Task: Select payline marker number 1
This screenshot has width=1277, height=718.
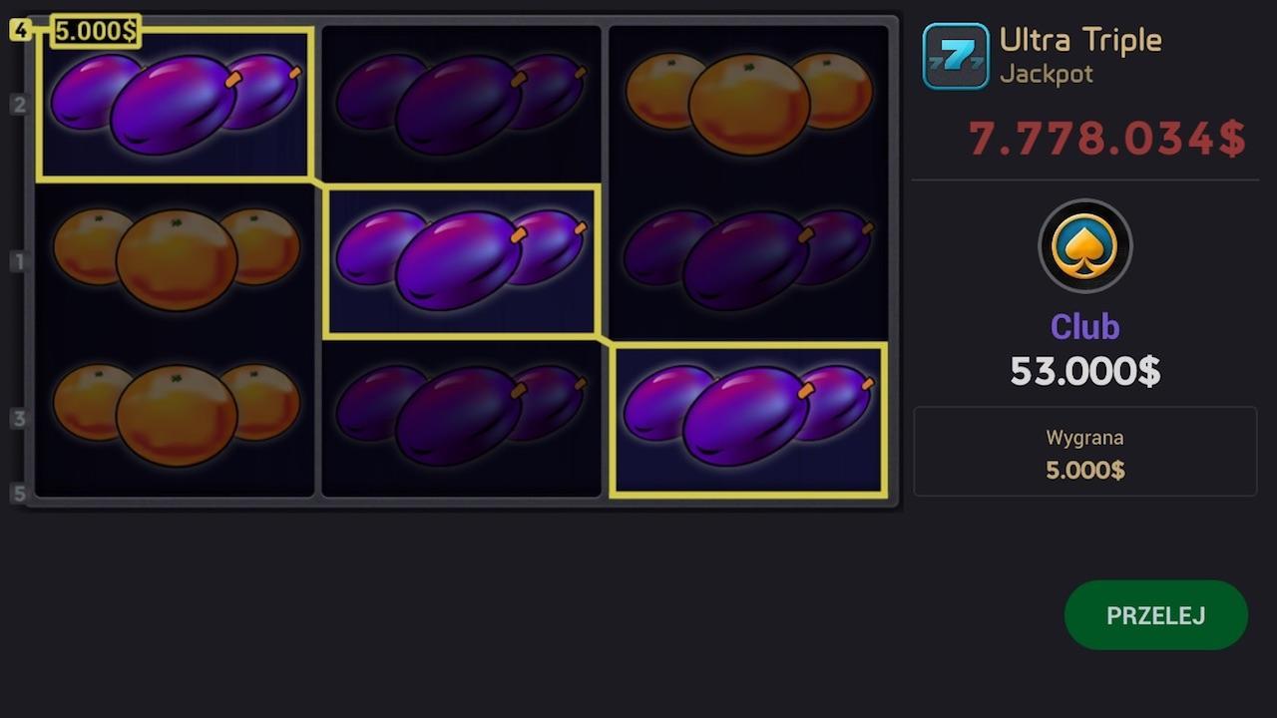Action: [19, 262]
